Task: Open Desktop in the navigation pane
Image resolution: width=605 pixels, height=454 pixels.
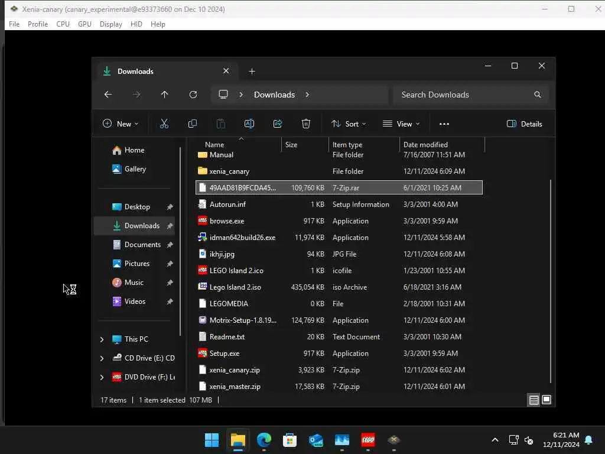Action: click(x=134, y=207)
